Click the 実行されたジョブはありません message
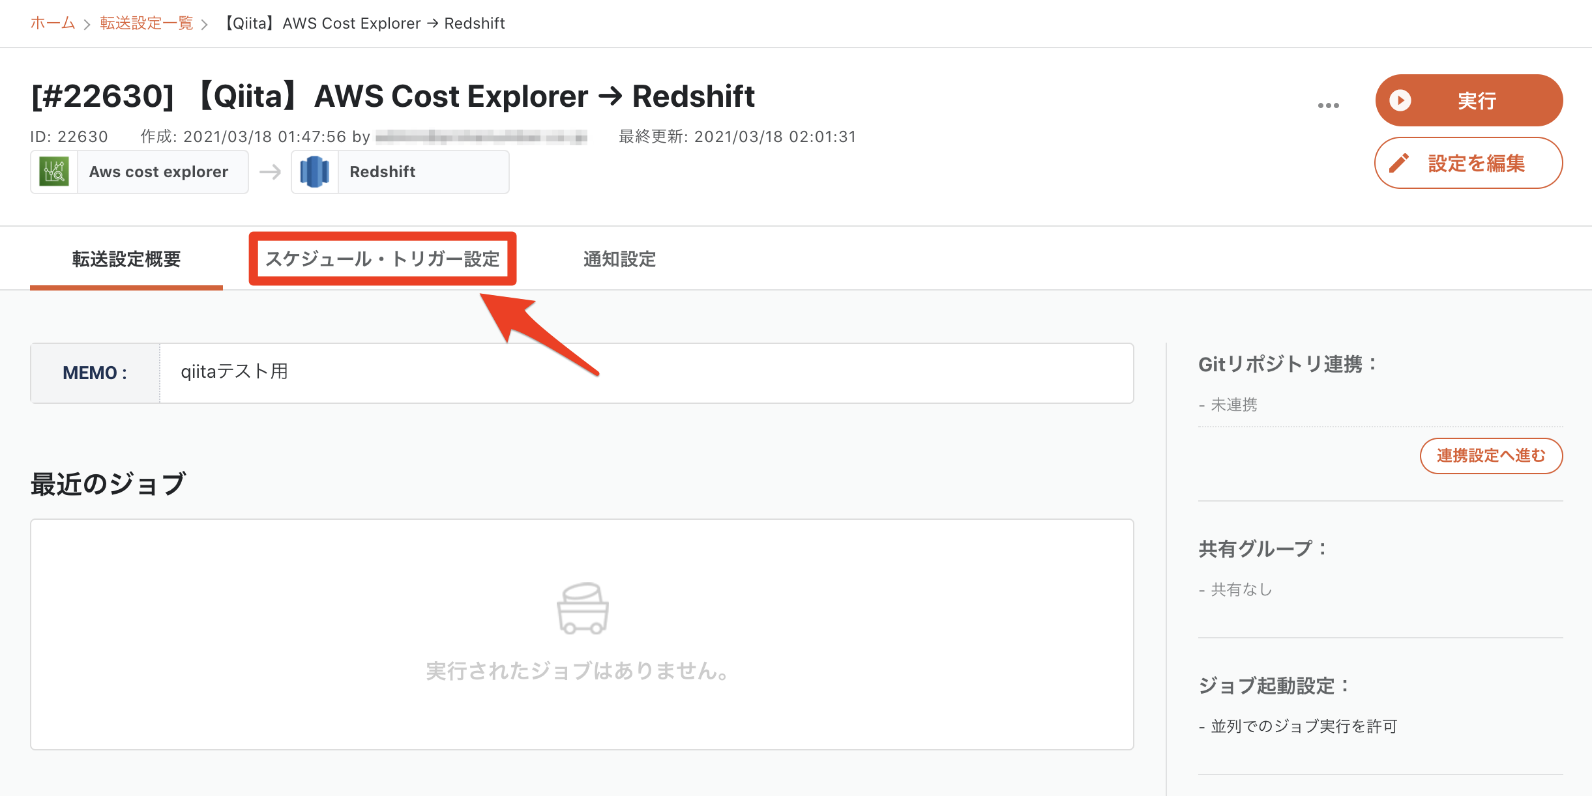 pyautogui.click(x=578, y=671)
